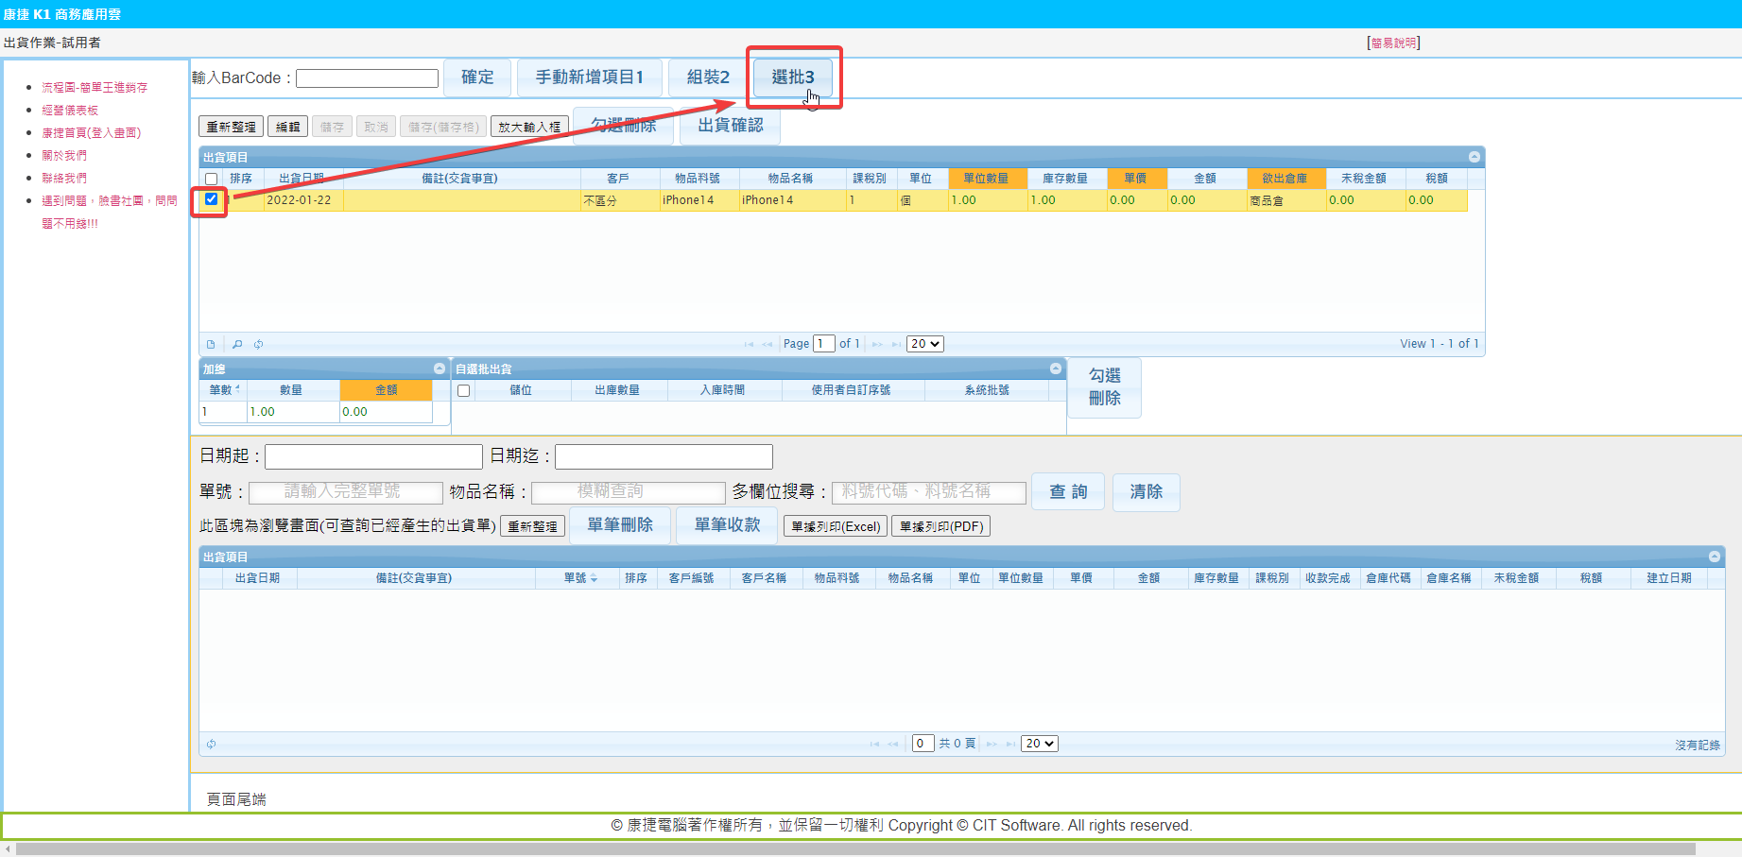1742x857 pixels.
Task: Click the horizontal scrollbar at page bottom
Action: click(x=851, y=849)
